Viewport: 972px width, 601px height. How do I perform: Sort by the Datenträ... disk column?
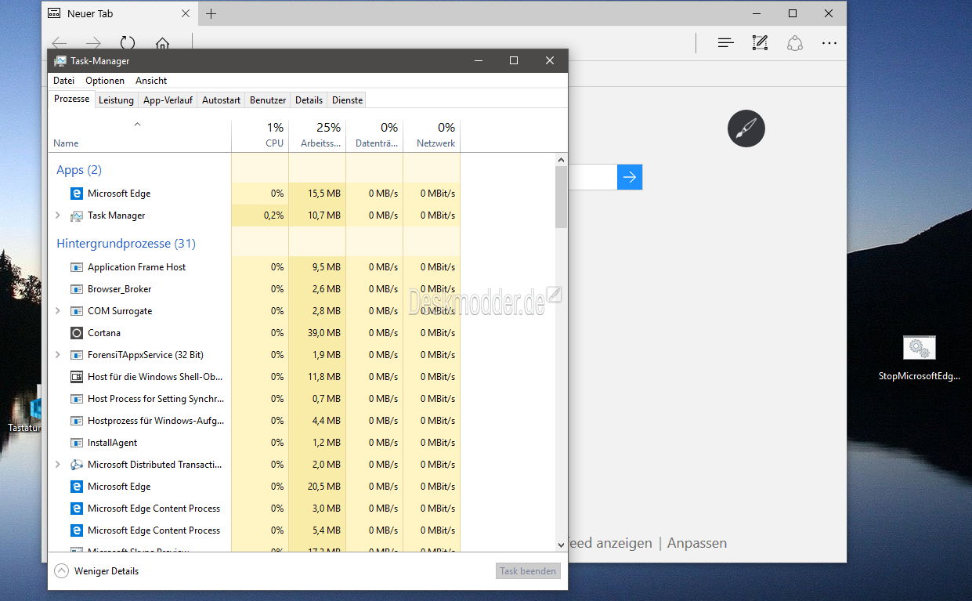tap(374, 136)
